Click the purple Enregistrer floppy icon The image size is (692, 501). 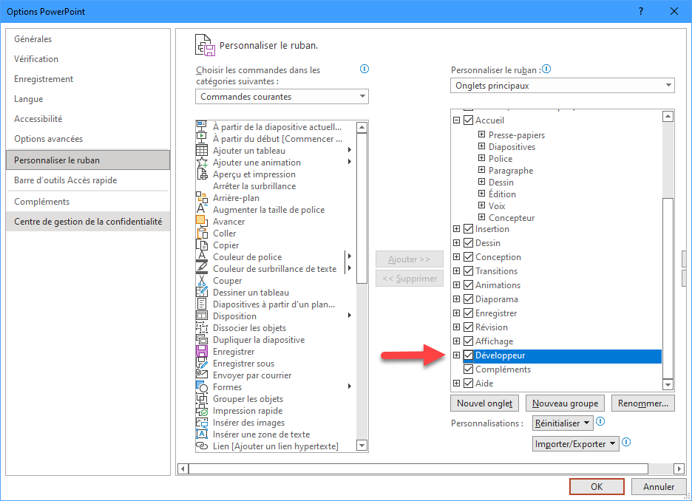pos(202,352)
